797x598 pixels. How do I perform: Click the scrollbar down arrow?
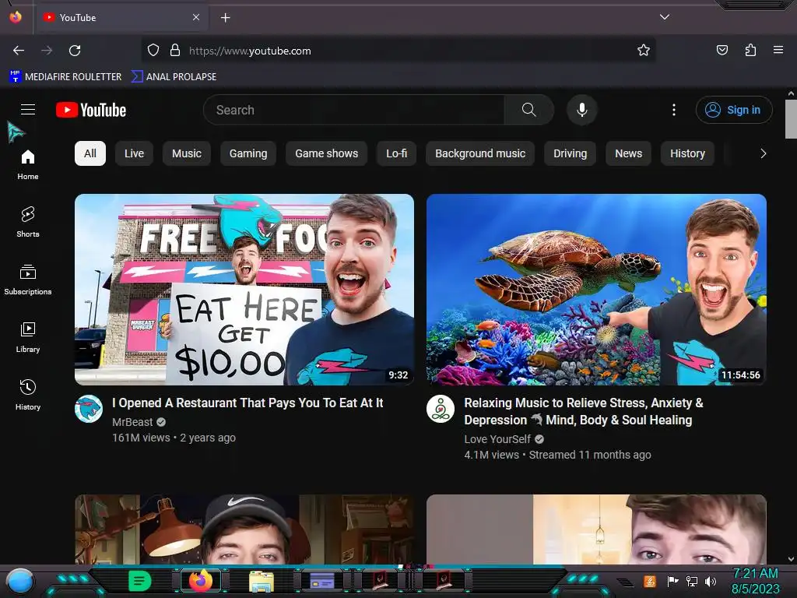pyautogui.click(x=791, y=559)
